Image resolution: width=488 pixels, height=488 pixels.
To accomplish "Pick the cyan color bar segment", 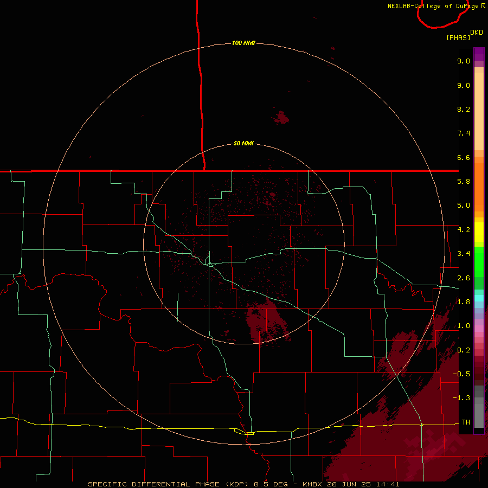I will pyautogui.click(x=479, y=298).
